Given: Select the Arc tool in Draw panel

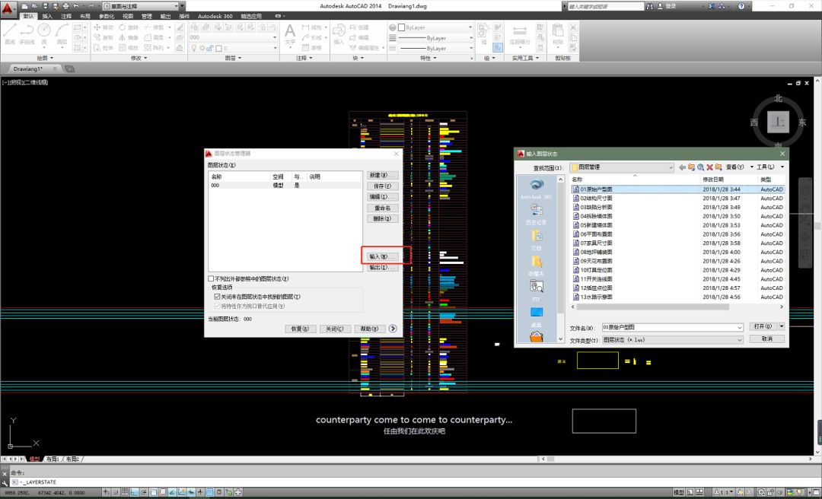Looking at the screenshot, I should click(x=62, y=33).
